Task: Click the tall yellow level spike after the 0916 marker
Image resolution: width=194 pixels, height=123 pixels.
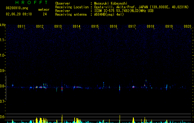Action: [120, 119]
